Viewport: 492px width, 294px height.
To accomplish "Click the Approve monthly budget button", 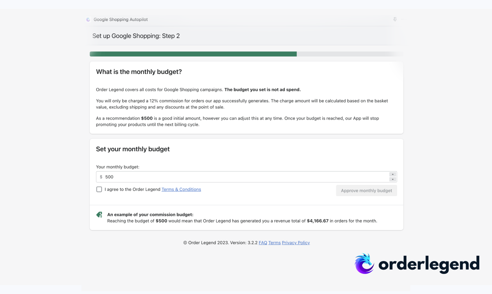I will point(366,191).
